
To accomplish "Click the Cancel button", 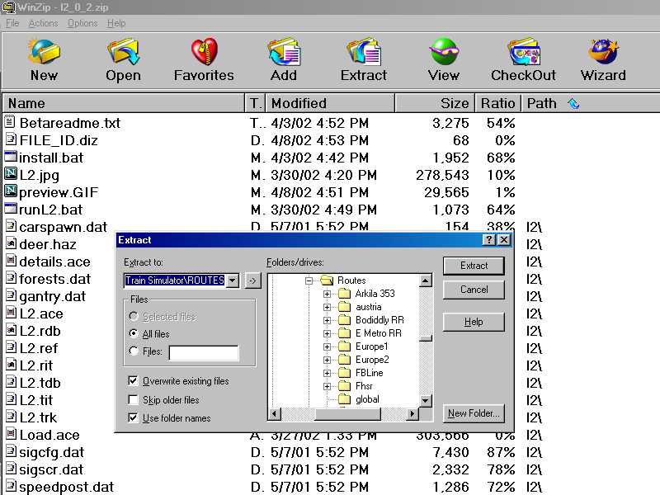I will [474, 290].
